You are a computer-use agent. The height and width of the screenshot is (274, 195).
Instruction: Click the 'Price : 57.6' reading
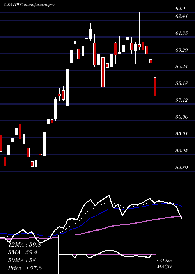(25, 268)
